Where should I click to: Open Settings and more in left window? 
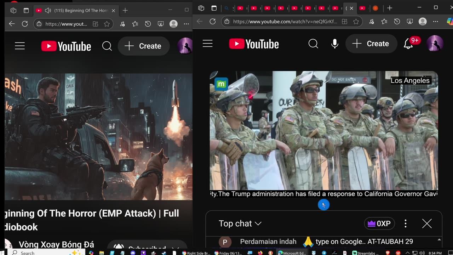tap(187, 24)
